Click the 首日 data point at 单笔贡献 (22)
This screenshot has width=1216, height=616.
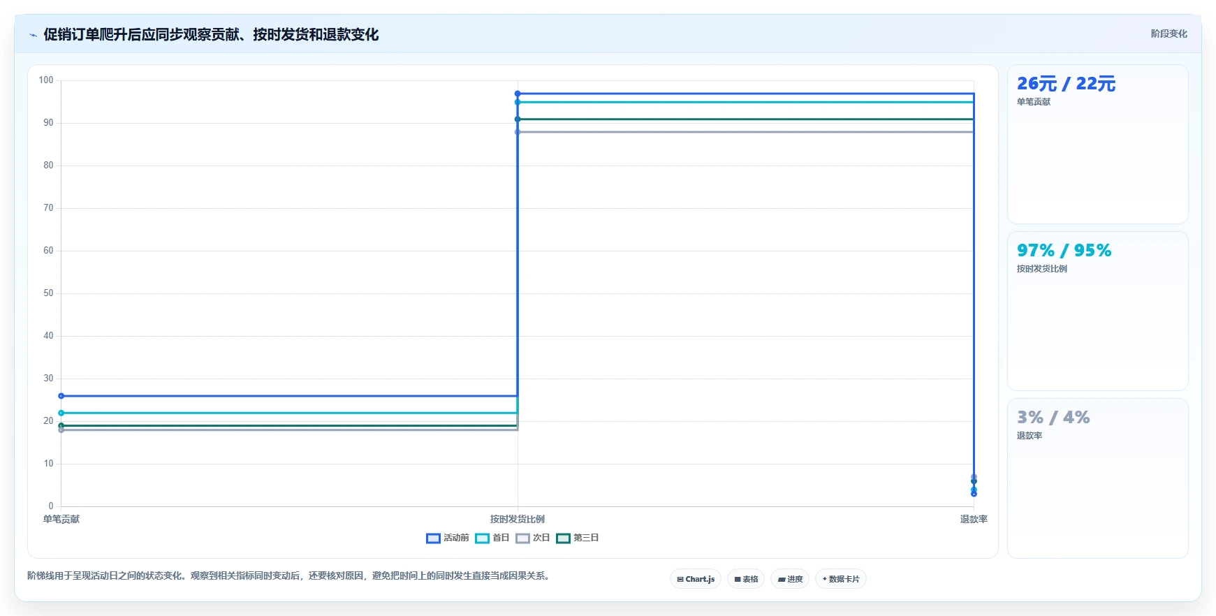[61, 413]
